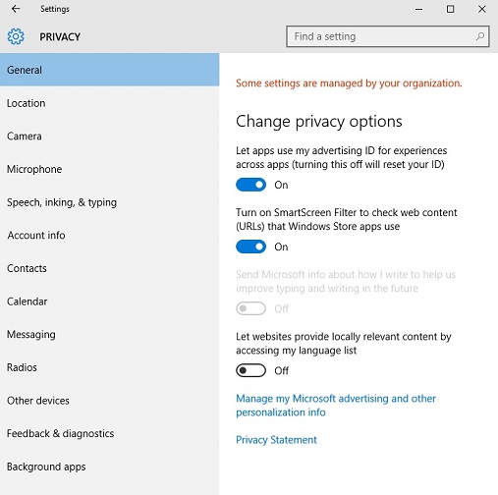Turn off the SmartScreen Filter toggle

point(250,247)
